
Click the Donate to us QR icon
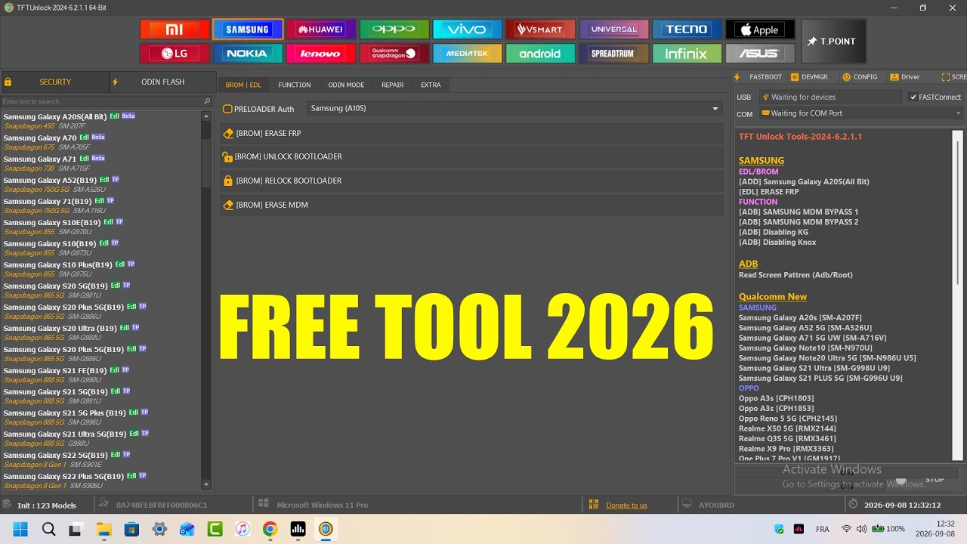point(594,505)
